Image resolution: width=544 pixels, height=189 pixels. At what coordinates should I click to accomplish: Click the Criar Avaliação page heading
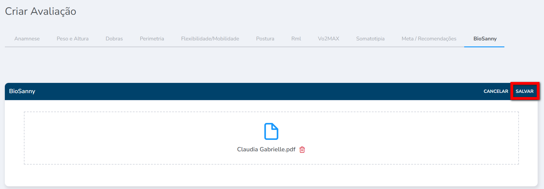pos(41,11)
